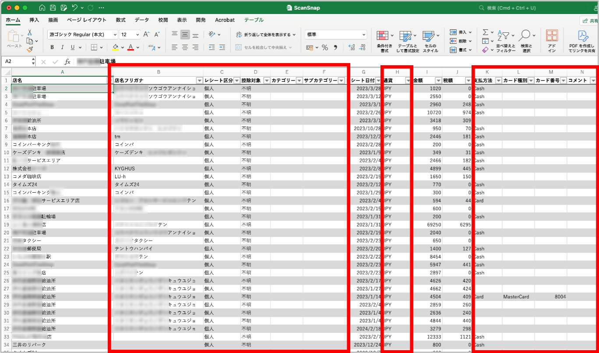Viewport: 599px width, 353px height.
Task: Toggle italic formatting
Action: [62, 47]
